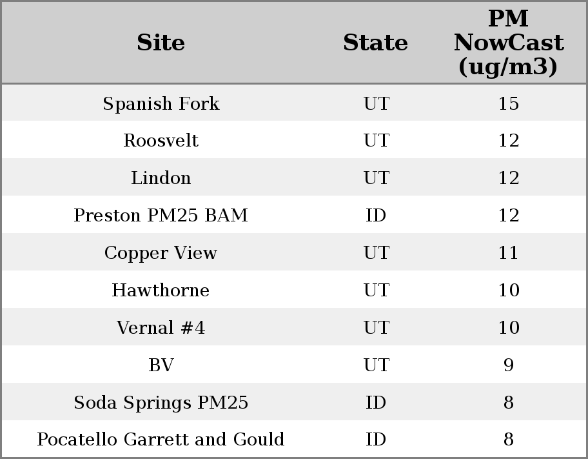The image size is (588, 459).
Task: Select the ID state cell for Preston
Action: click(375, 215)
